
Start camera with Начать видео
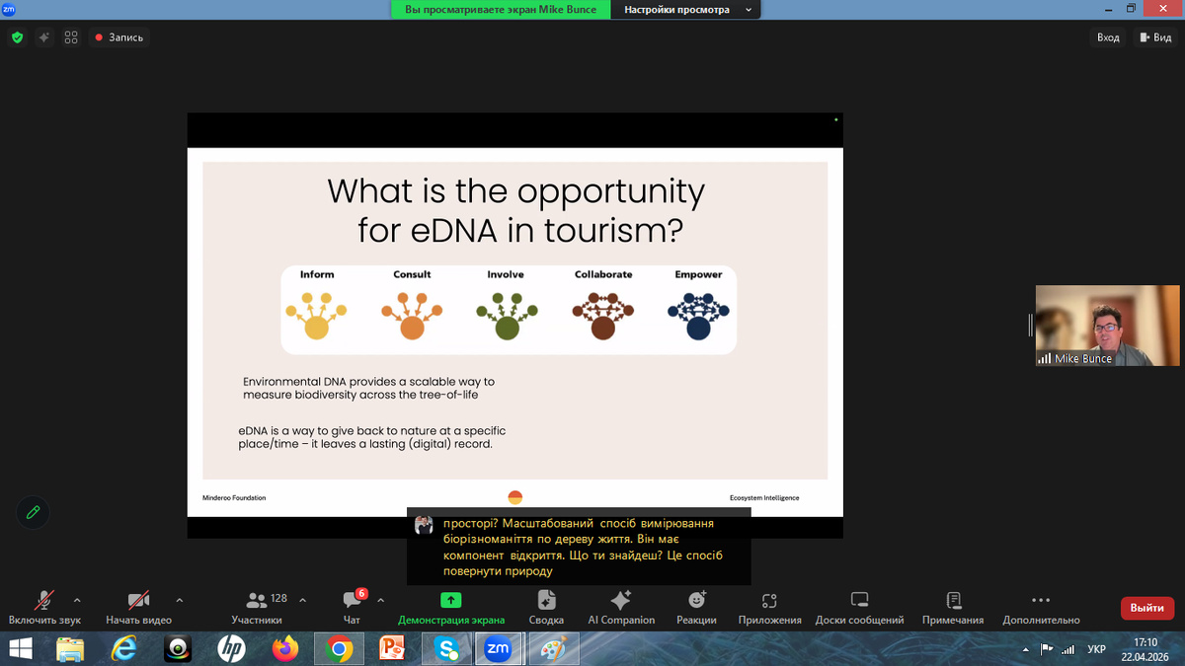138,600
